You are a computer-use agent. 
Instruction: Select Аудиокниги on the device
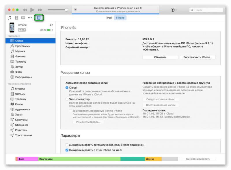31,109
